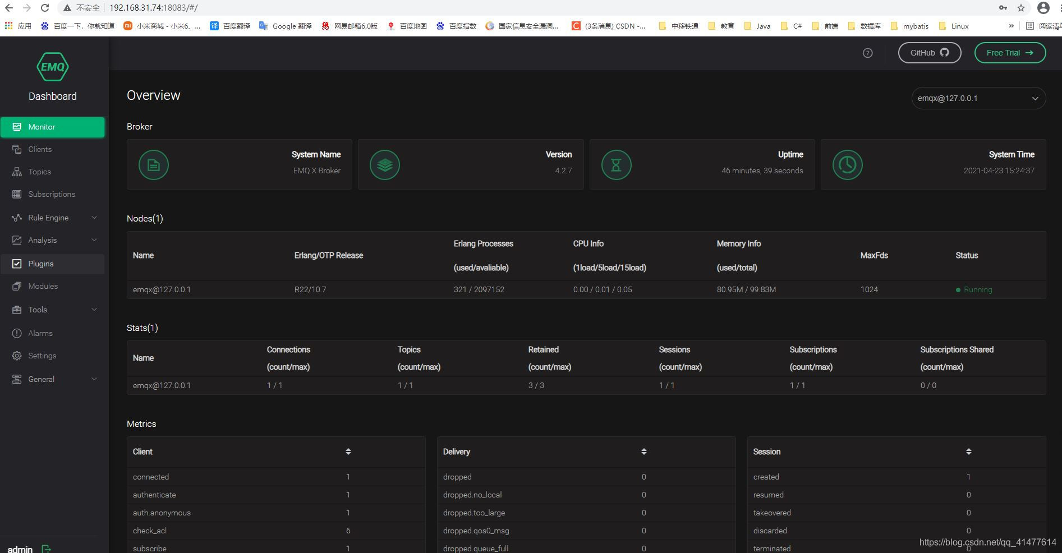Click the 321 / 2097152 processes cell
Image resolution: width=1062 pixels, height=553 pixels.
coord(479,289)
